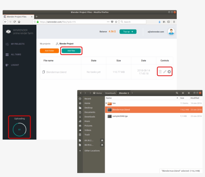Close the Blender Project Files tab

tap(32, 17)
